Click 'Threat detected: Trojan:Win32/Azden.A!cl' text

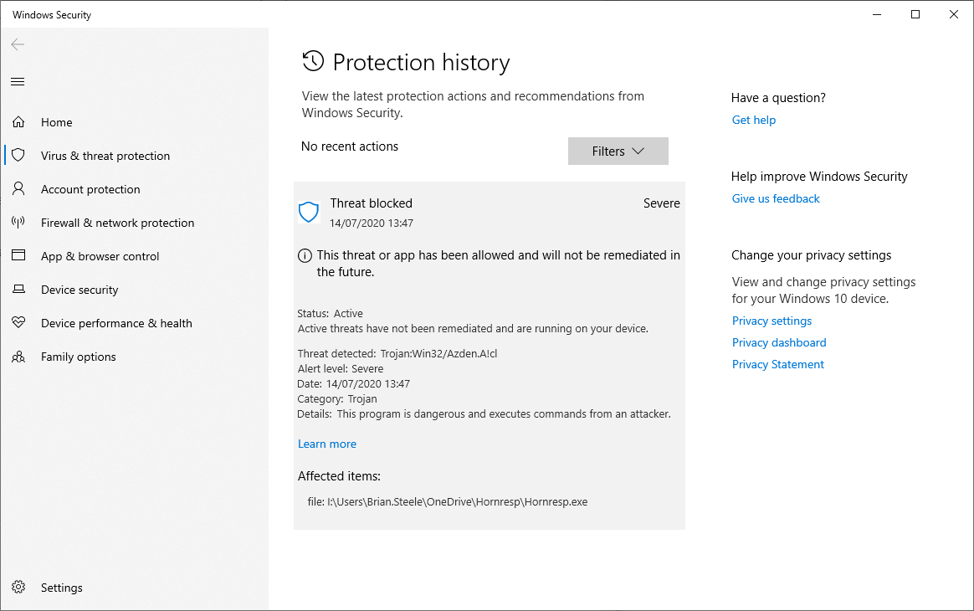[x=397, y=354]
